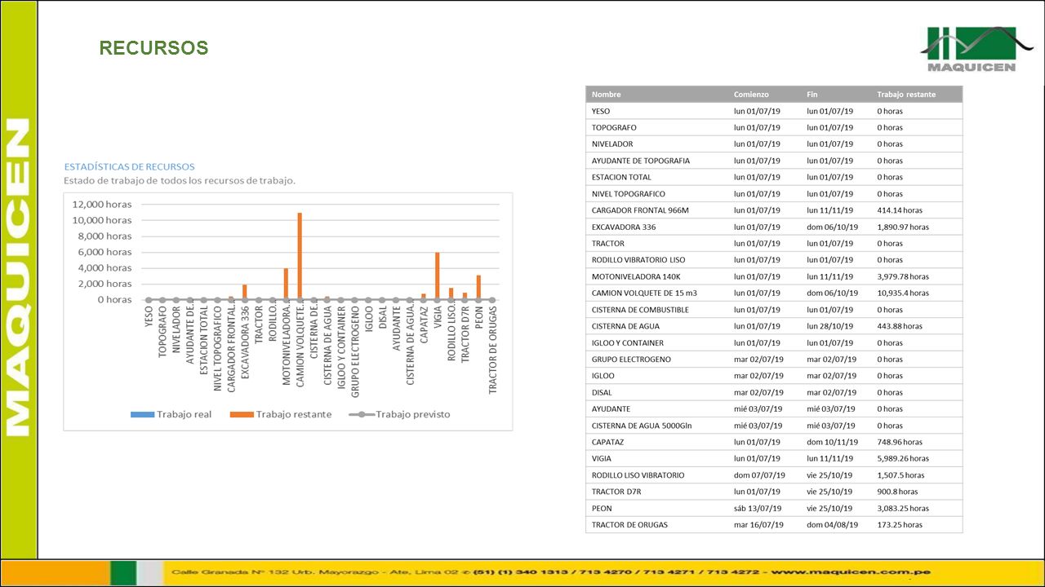Click the 748.96 horas value
The height and width of the screenshot is (587, 1045).
tap(900, 442)
